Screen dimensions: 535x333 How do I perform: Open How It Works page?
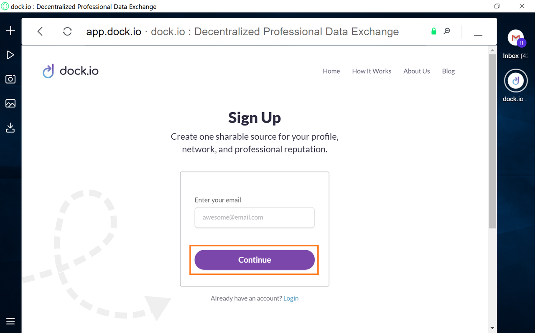tap(372, 71)
